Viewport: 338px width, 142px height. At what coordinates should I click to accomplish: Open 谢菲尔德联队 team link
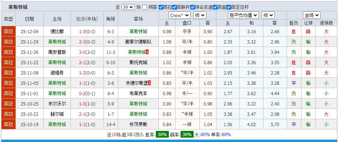coord(138,42)
